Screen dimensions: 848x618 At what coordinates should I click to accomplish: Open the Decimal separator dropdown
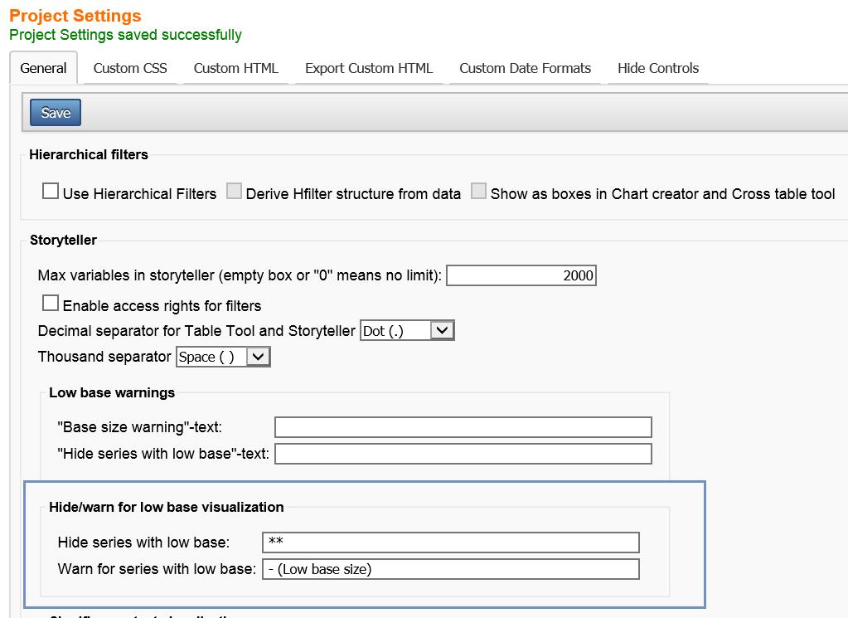point(407,331)
